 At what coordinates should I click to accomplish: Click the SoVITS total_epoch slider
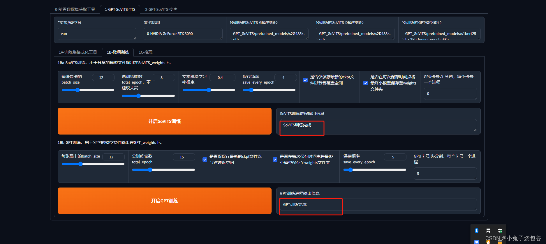[x=148, y=96]
